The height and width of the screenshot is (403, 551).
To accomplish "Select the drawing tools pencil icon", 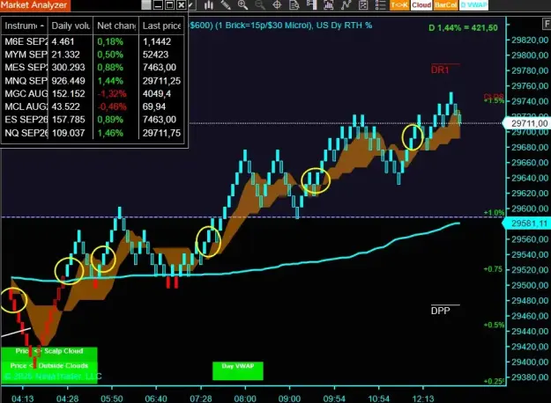I will pyautogui.click(x=226, y=5).
